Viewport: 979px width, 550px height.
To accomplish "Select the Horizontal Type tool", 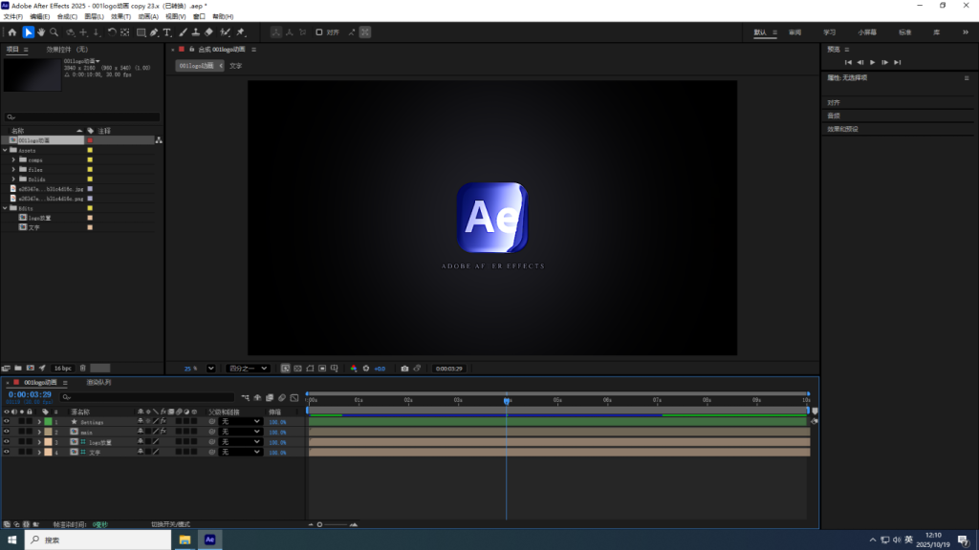I will point(166,32).
